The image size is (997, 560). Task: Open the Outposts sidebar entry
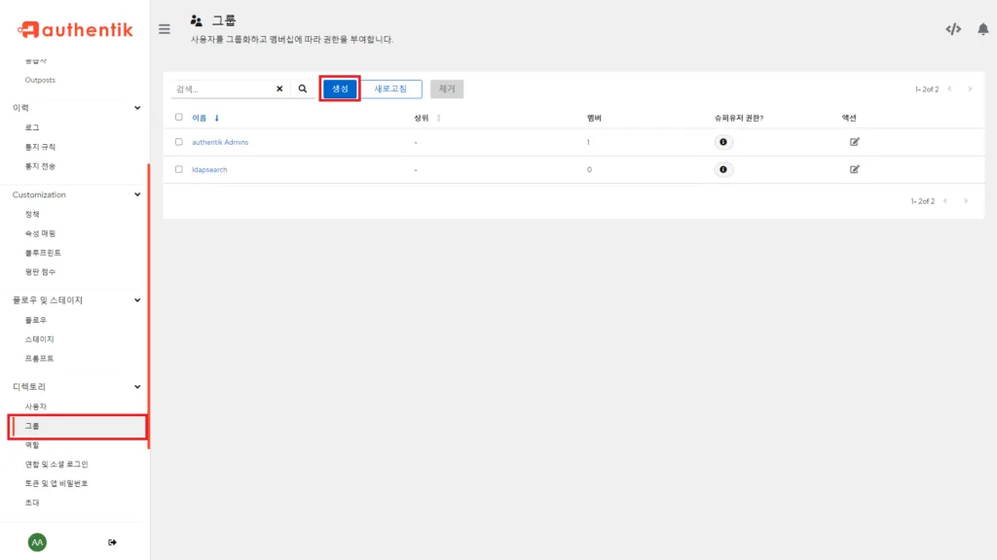(41, 80)
